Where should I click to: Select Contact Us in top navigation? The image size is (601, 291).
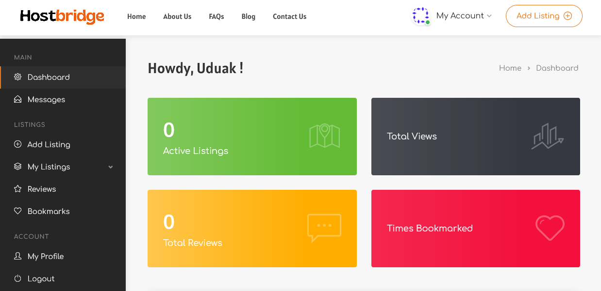tap(289, 16)
